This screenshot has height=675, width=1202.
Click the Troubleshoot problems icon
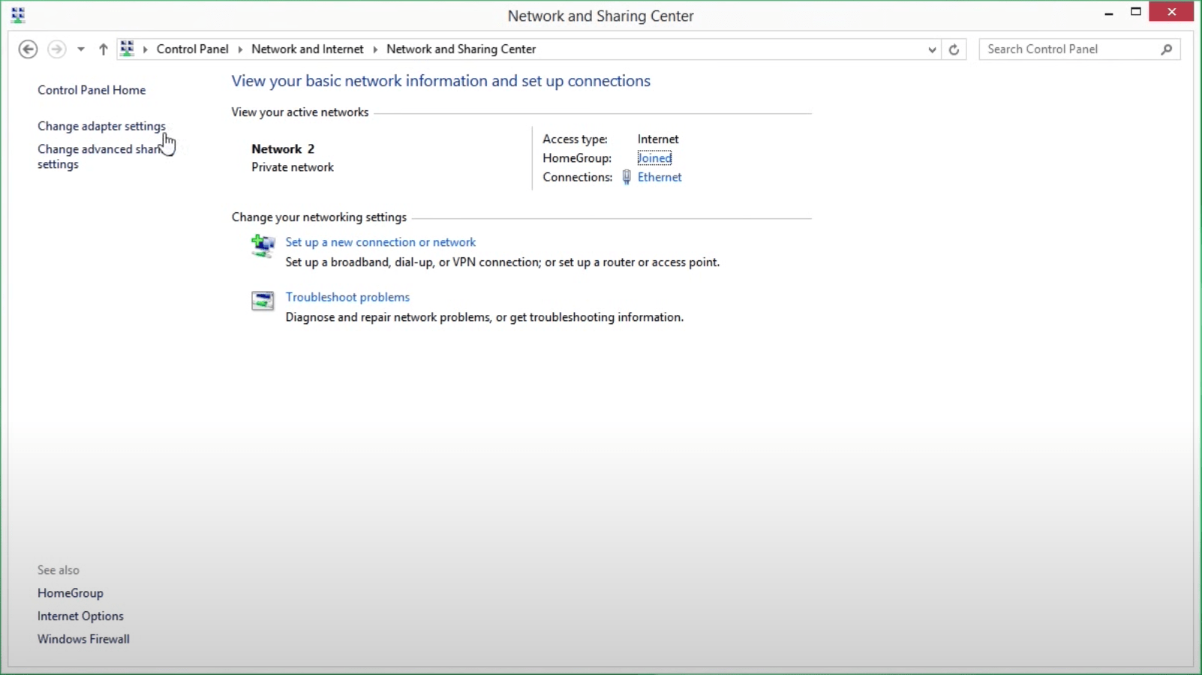262,301
